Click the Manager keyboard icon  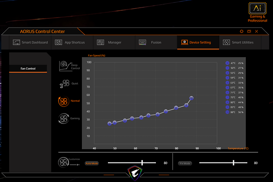tap(100, 42)
